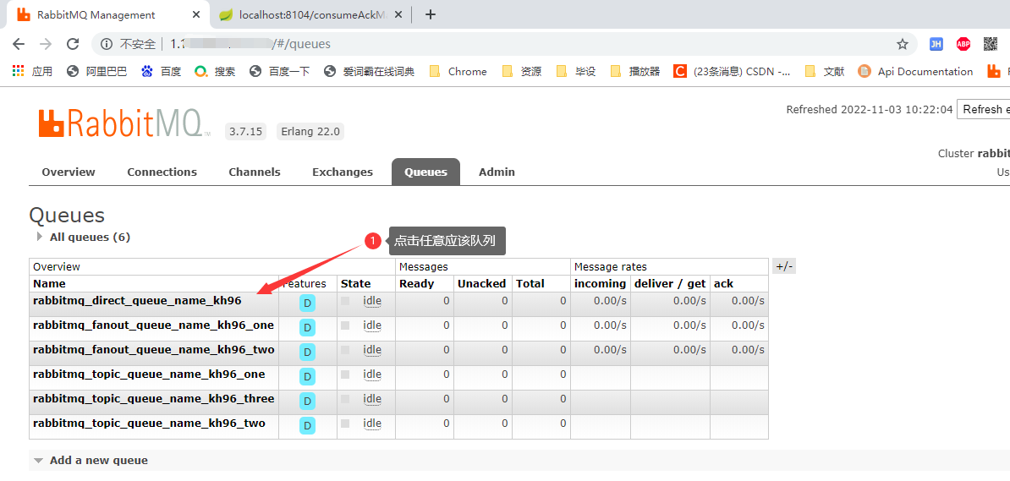Click the idle state of direct queue
The height and width of the screenshot is (481, 1010).
[x=372, y=301]
